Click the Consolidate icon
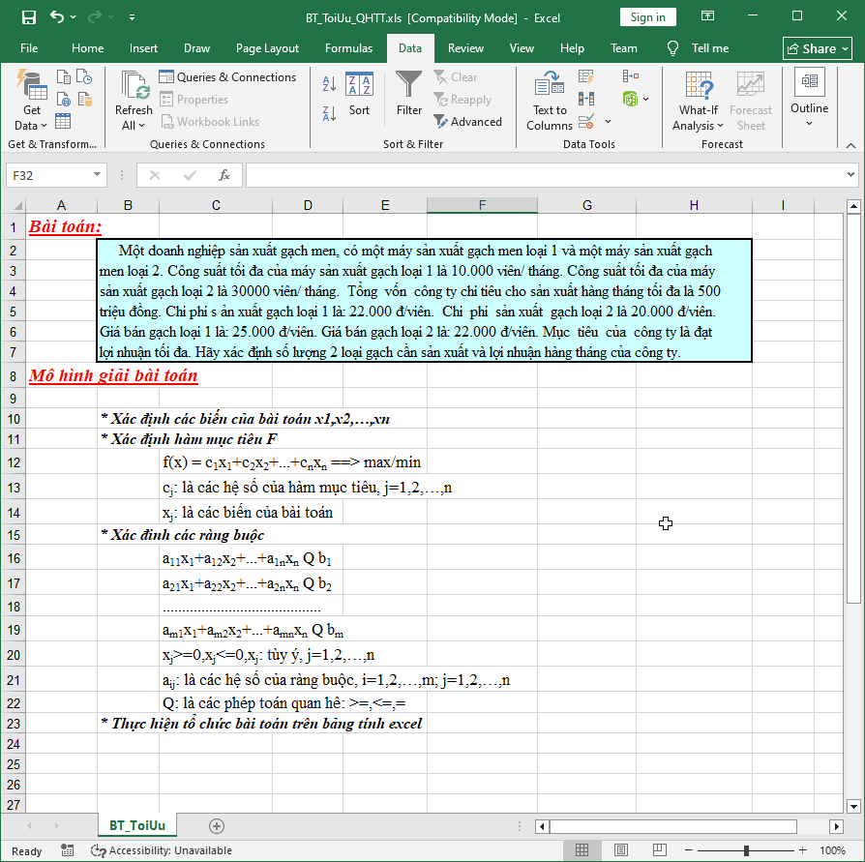The image size is (865, 862). (630, 74)
